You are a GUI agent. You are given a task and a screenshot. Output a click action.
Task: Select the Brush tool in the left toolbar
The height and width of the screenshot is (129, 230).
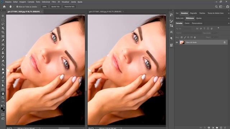pos(3,49)
